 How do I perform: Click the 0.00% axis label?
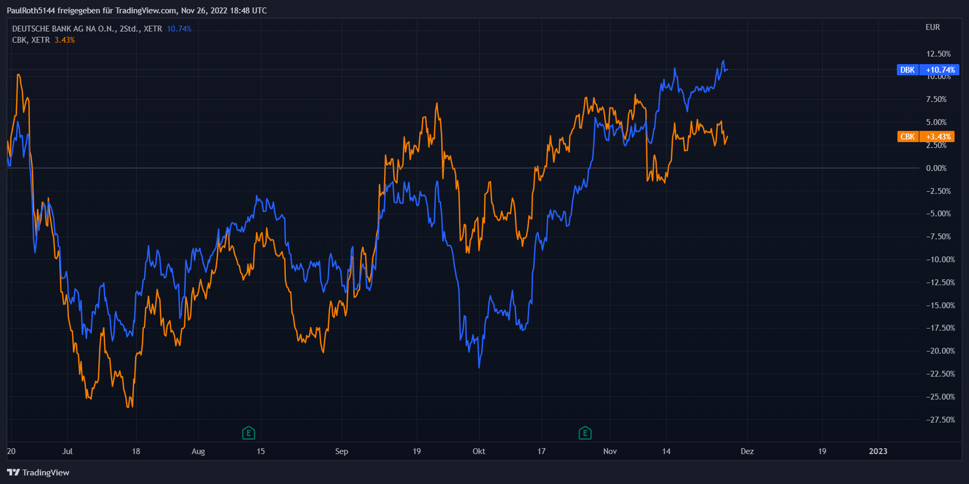point(936,168)
